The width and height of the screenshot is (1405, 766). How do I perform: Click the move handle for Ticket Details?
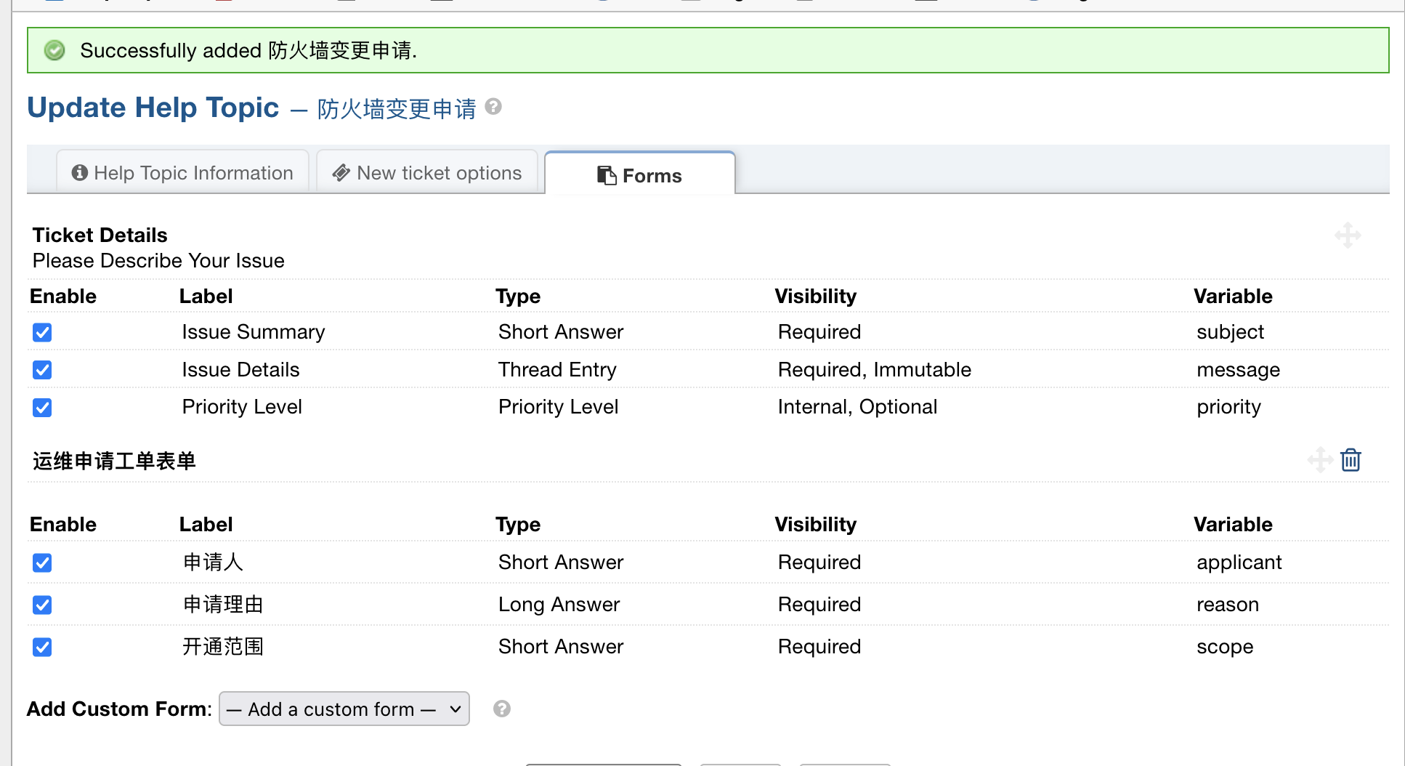1348,235
